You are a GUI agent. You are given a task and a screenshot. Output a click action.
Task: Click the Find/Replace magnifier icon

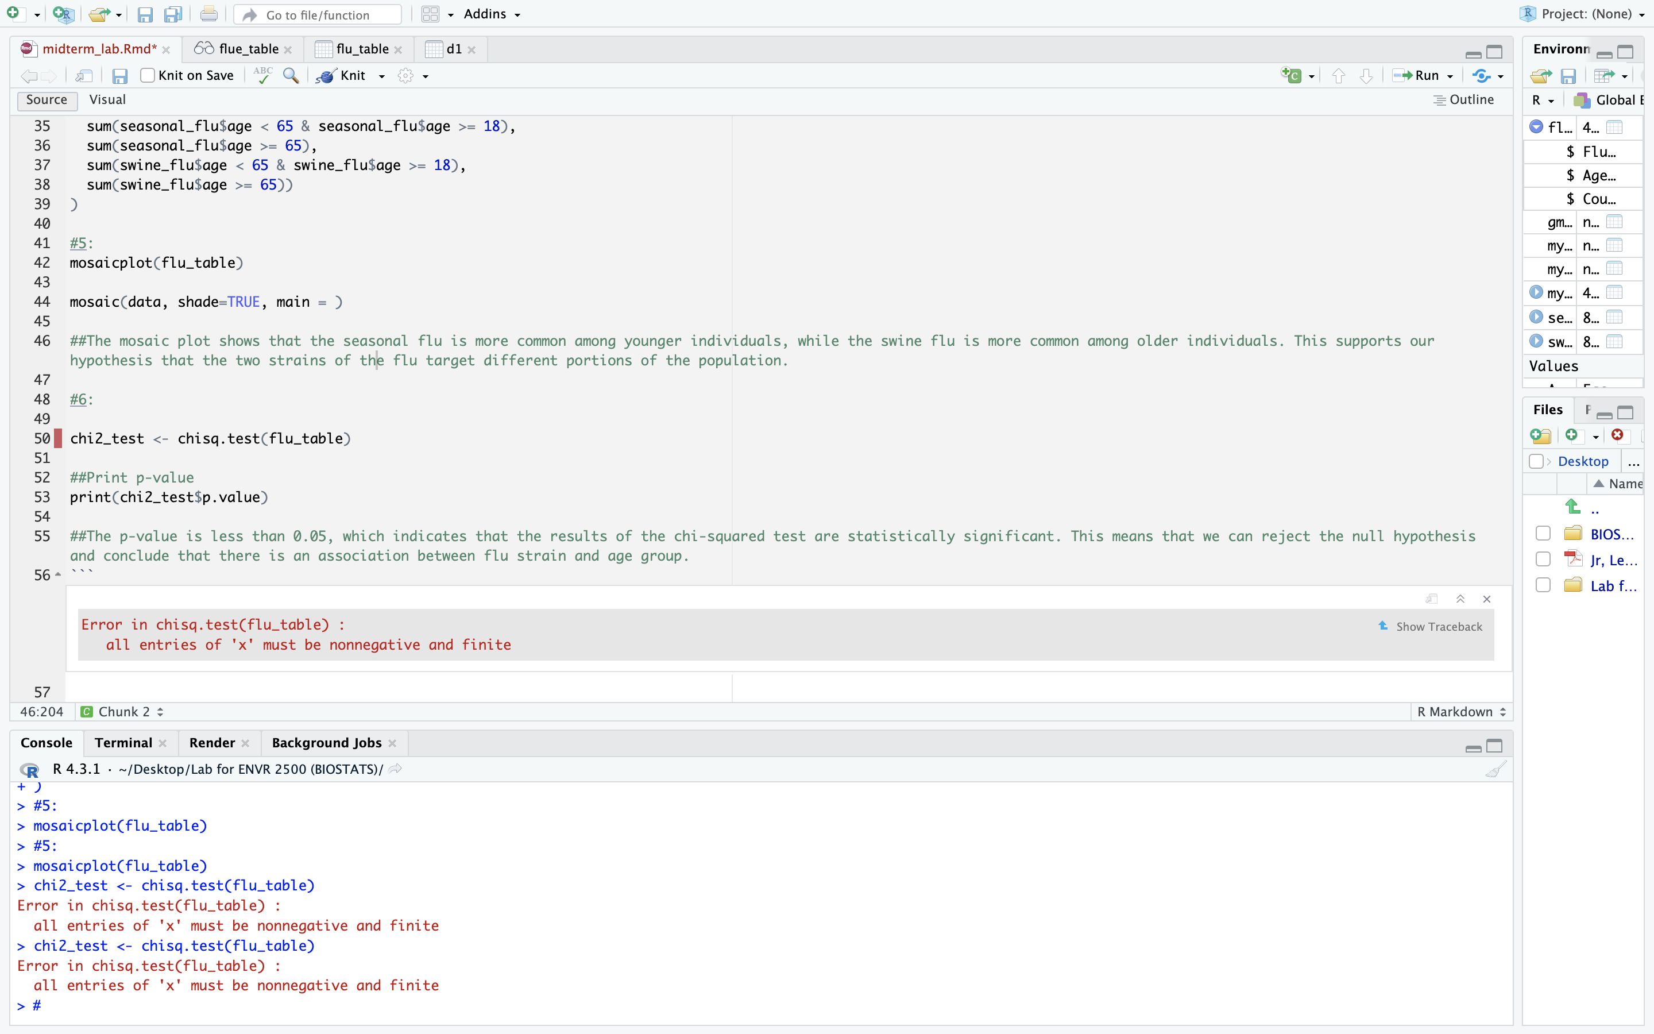tap(291, 76)
